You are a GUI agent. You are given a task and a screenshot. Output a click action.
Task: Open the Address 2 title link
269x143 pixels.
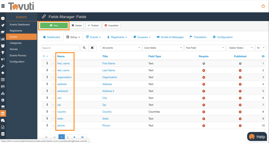(108, 91)
